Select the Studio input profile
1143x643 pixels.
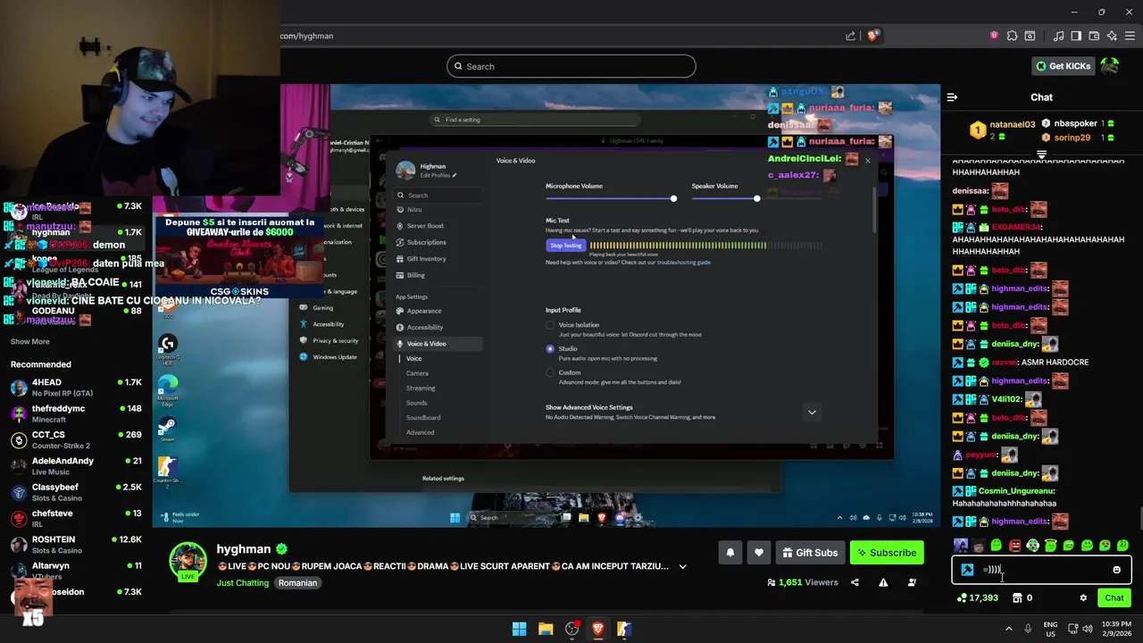pos(550,349)
